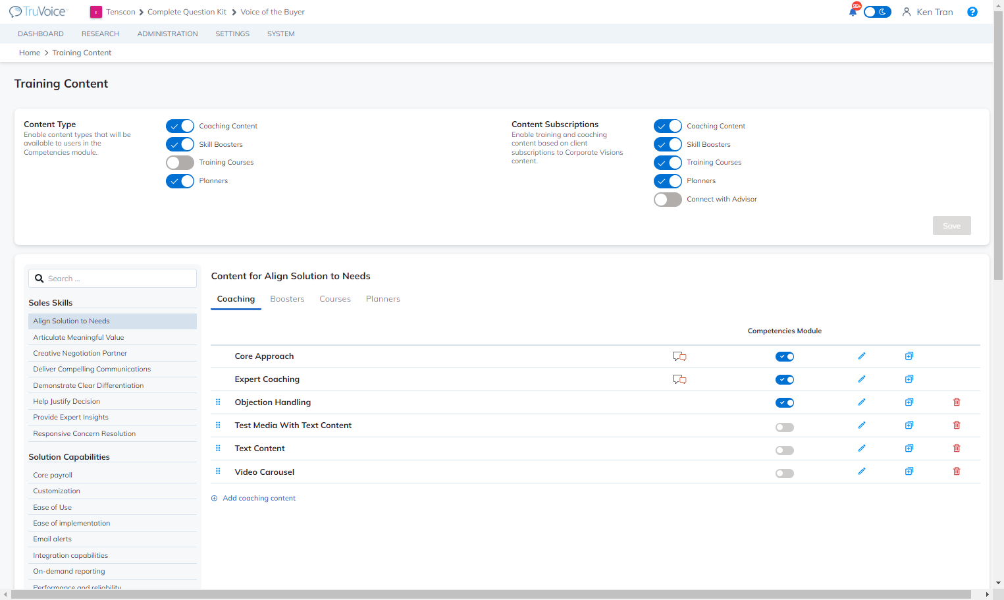
Task: Duplicate Expert Coaching using the copy icon
Action: [x=909, y=379]
